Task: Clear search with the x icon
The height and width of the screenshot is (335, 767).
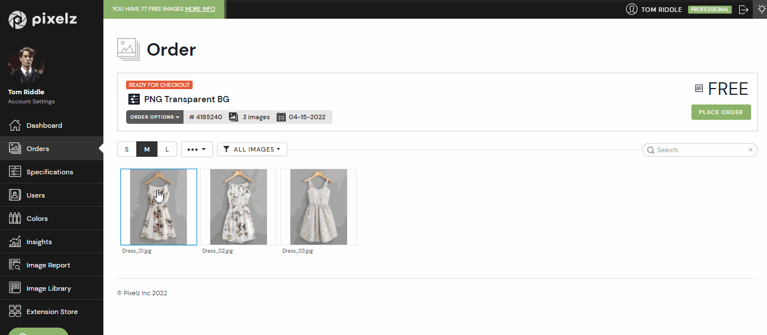Action: tap(751, 150)
